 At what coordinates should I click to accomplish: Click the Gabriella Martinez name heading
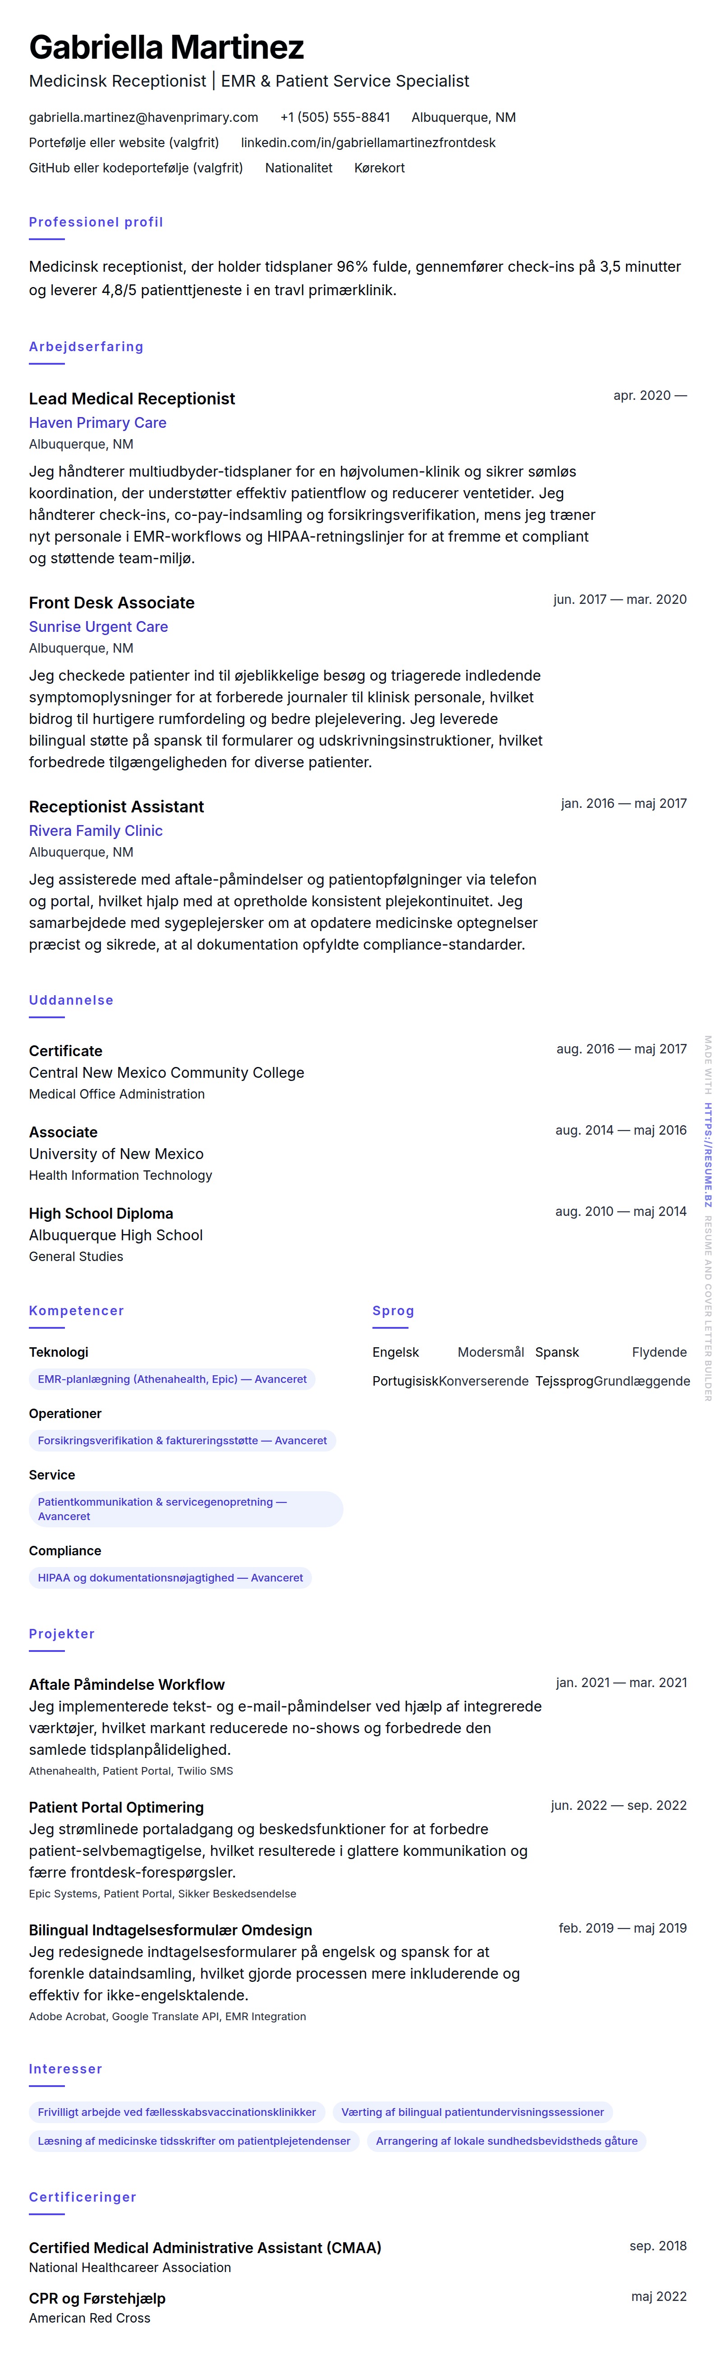[x=166, y=46]
